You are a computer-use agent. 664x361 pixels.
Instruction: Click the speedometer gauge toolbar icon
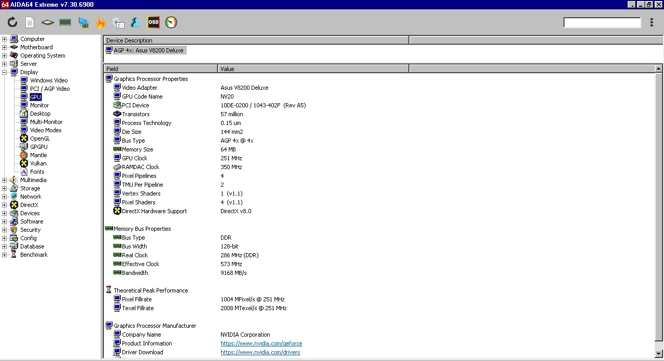coord(171,22)
